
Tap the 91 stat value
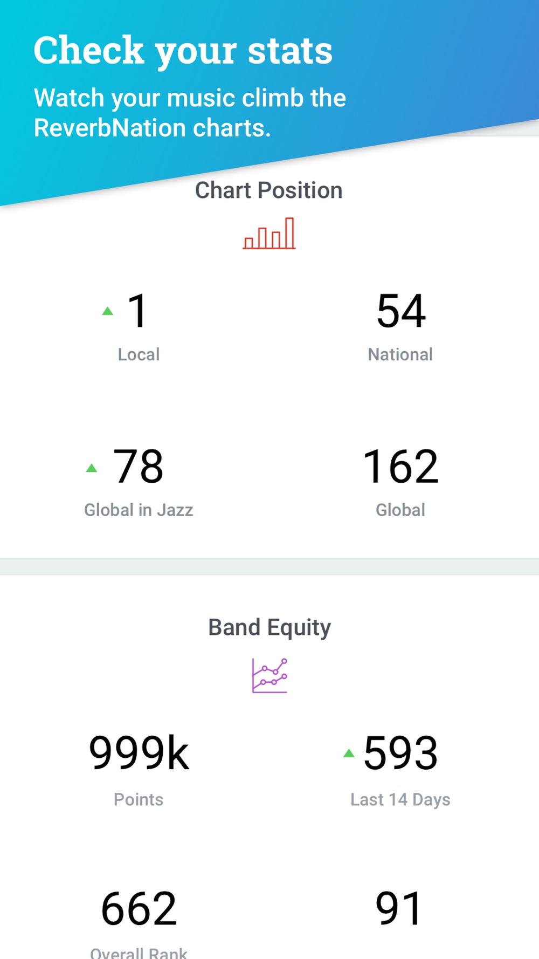(399, 909)
